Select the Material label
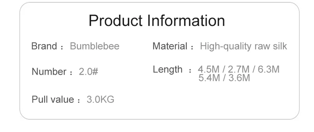Screen dimensions: 314x132 click(170, 46)
